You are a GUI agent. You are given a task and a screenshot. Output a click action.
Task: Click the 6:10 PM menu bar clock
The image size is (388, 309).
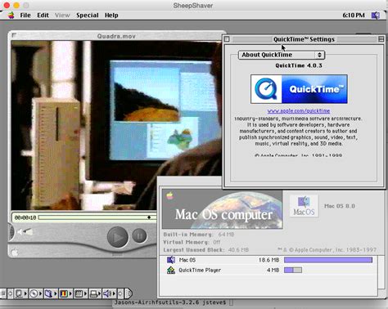pos(354,16)
